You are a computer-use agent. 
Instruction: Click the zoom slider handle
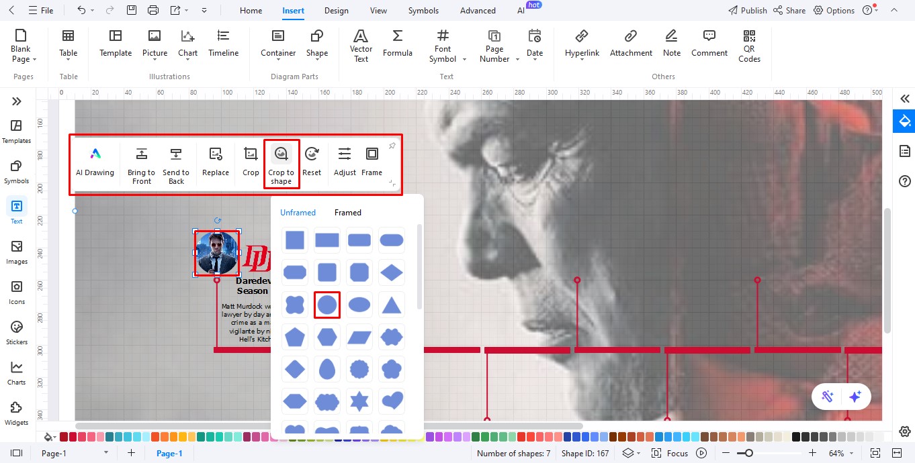(x=749, y=453)
